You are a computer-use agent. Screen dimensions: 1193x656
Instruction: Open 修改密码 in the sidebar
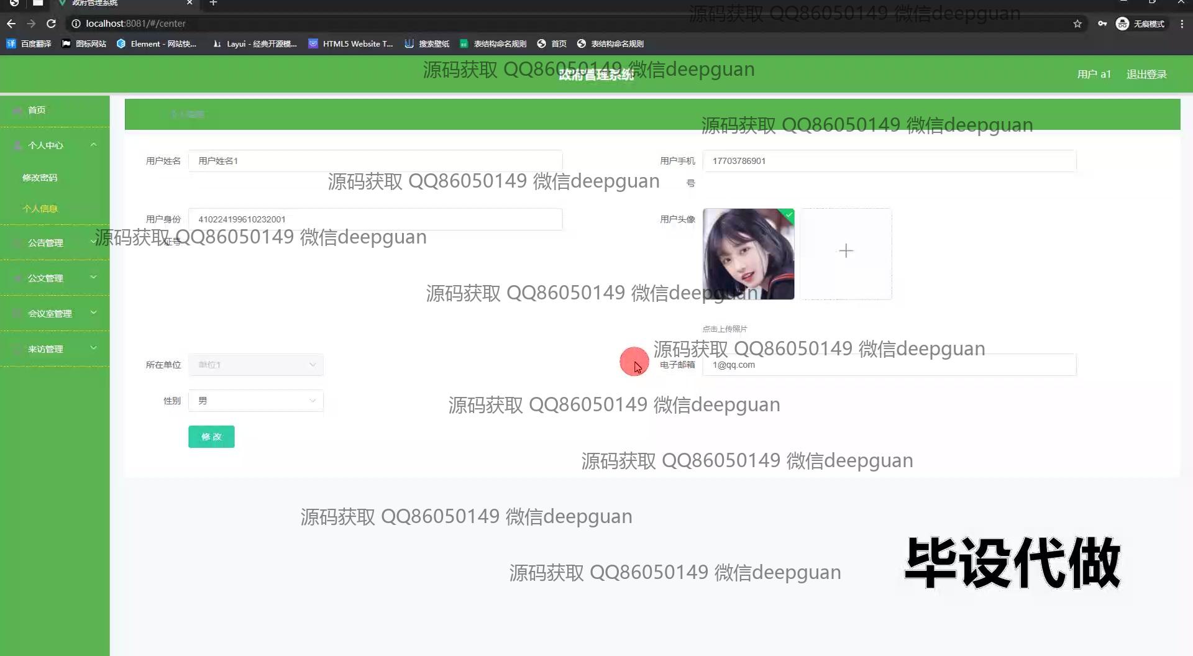40,178
